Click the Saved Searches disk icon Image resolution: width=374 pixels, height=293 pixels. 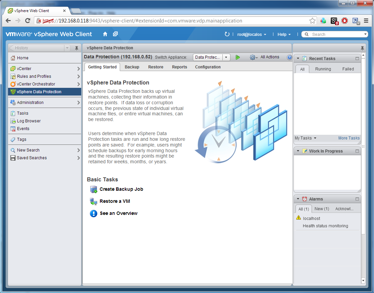(x=13, y=158)
